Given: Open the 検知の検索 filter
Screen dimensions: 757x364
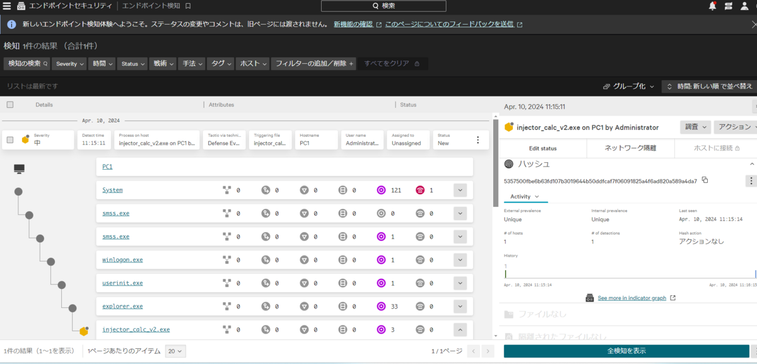Looking at the screenshot, I should [x=28, y=64].
